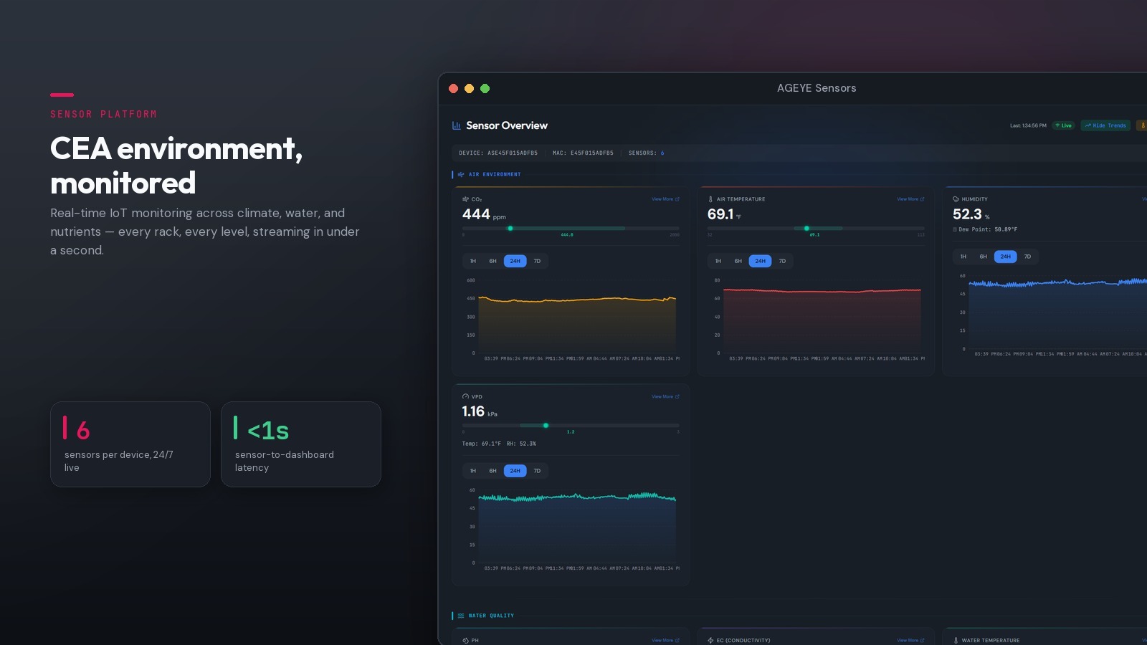This screenshot has width=1147, height=645.
Task: Click the Air Environment wind icon
Action: (461, 174)
